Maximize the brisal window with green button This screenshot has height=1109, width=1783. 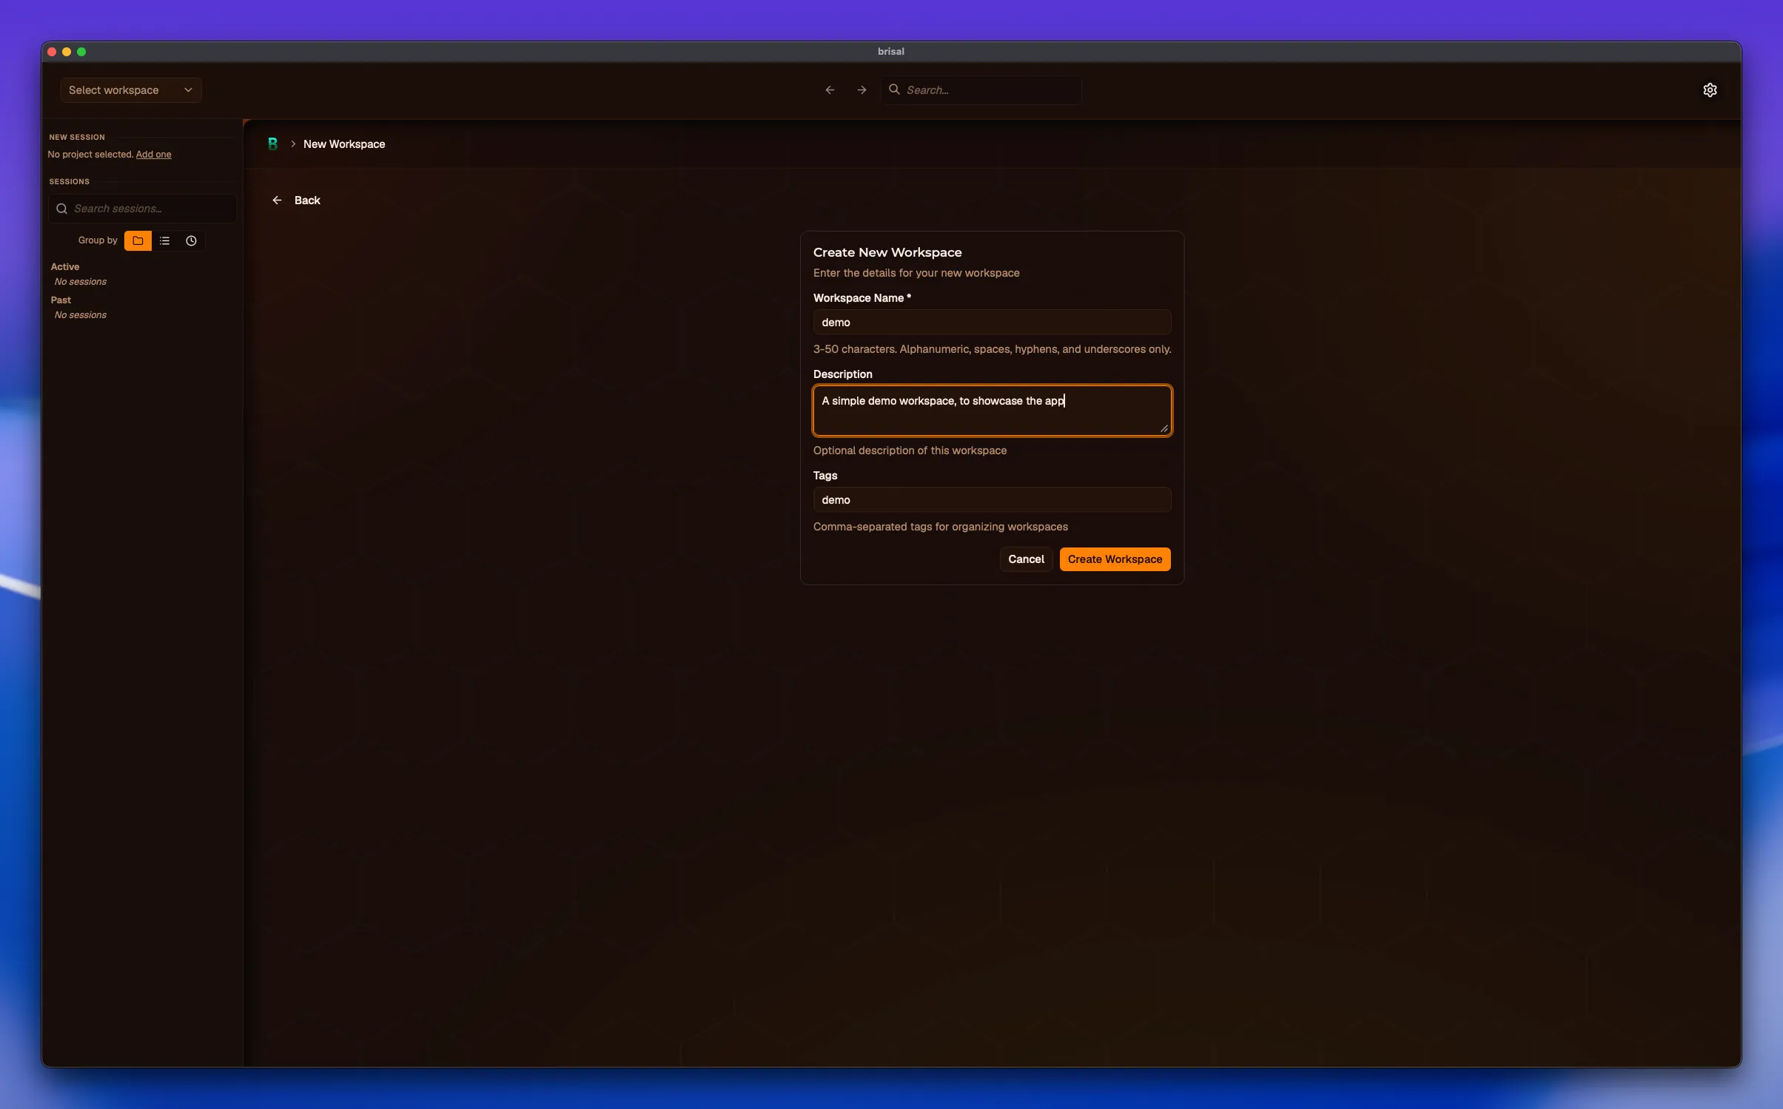[81, 51]
